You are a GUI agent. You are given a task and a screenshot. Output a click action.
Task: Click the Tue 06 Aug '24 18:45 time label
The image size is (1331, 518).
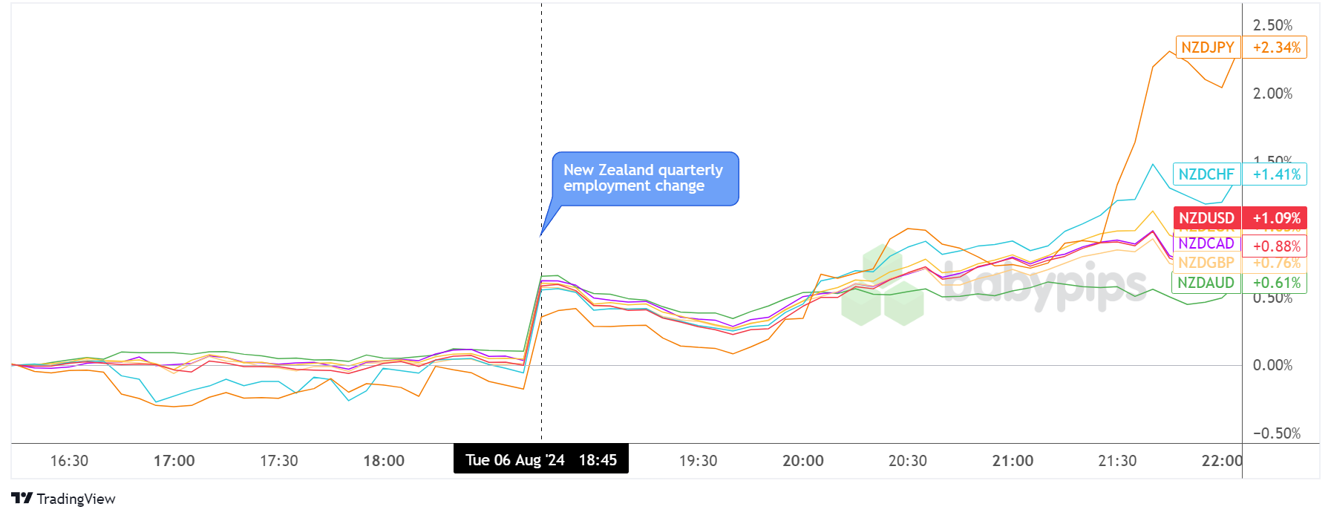tap(541, 459)
